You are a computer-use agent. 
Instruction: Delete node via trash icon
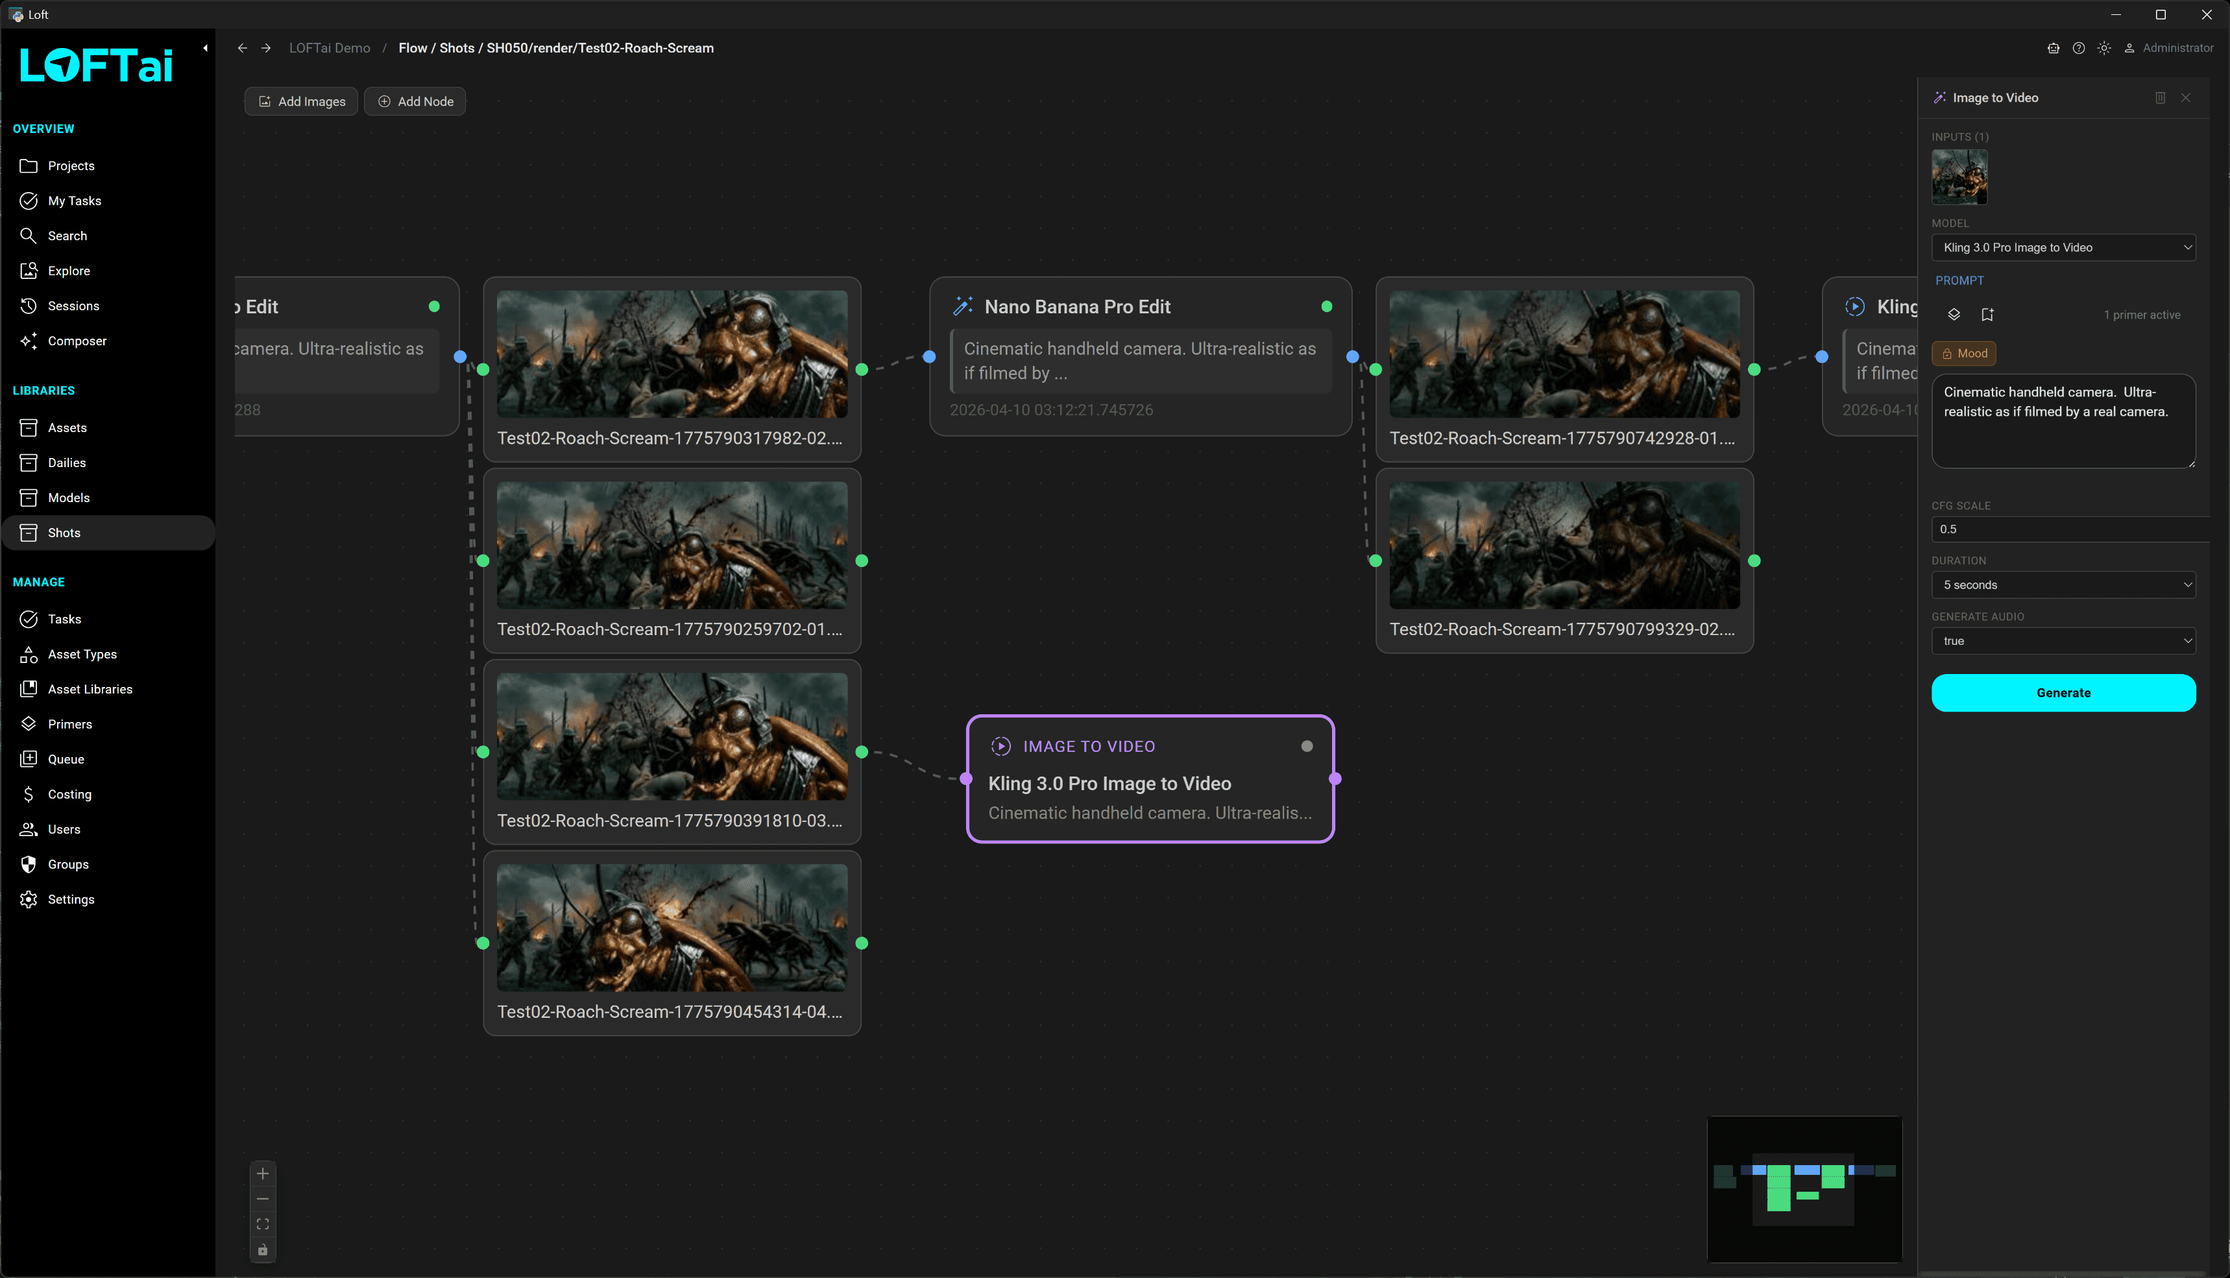tap(2160, 97)
